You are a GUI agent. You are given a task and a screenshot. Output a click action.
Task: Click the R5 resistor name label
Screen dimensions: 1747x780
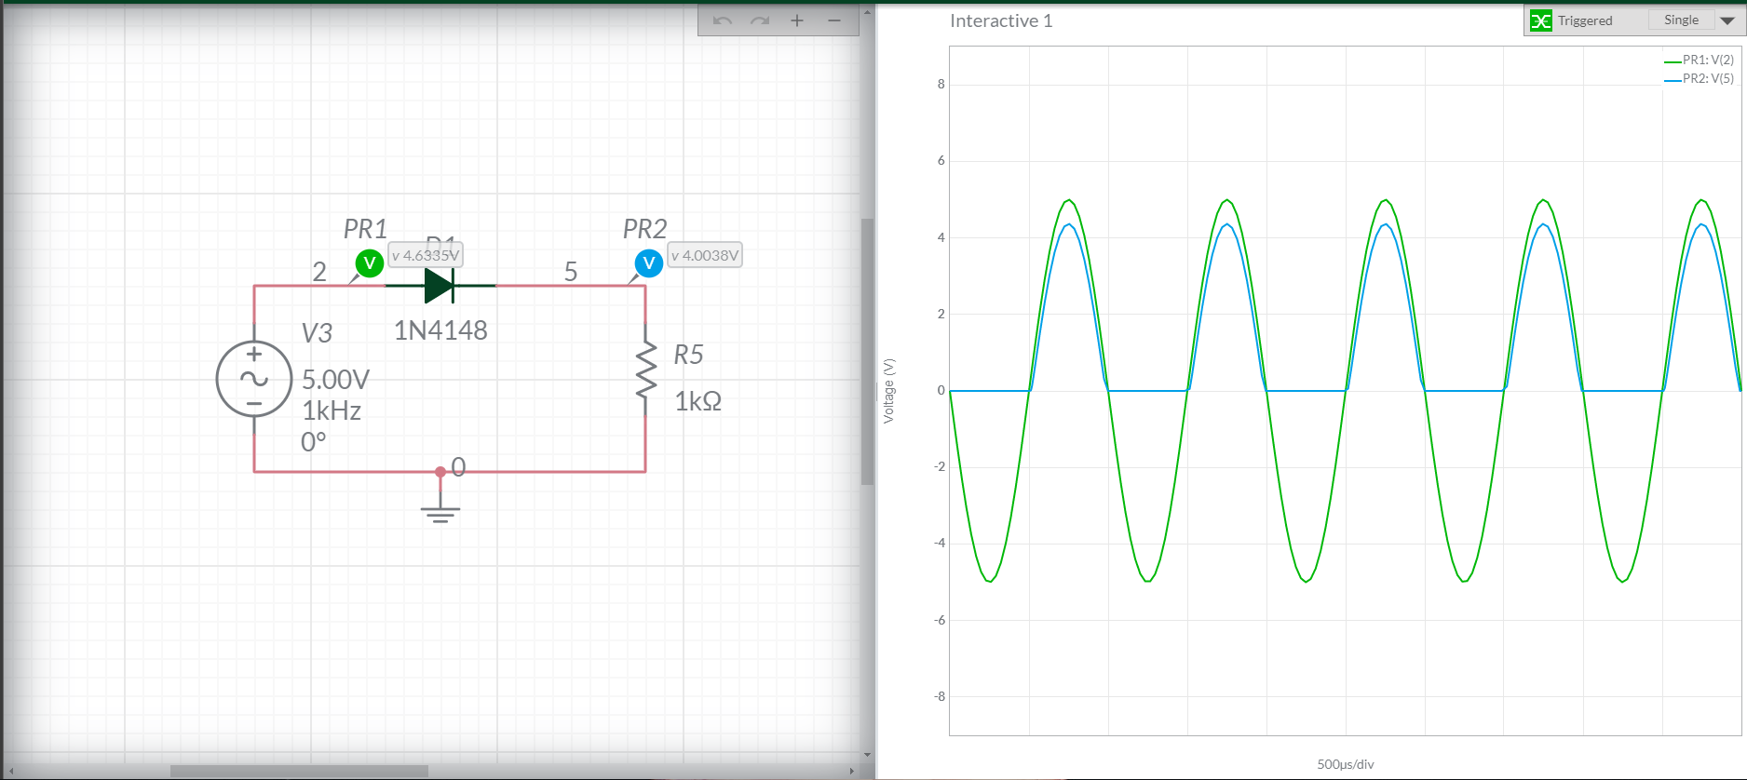click(688, 355)
